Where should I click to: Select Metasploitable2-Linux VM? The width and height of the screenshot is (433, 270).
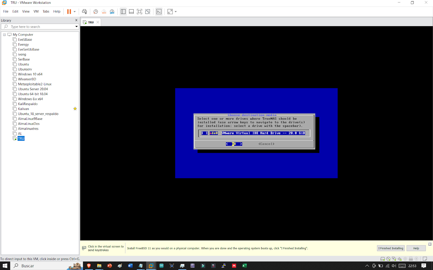tap(35, 84)
